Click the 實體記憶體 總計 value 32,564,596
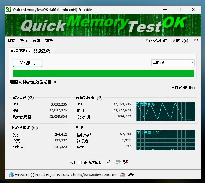 click(122, 104)
